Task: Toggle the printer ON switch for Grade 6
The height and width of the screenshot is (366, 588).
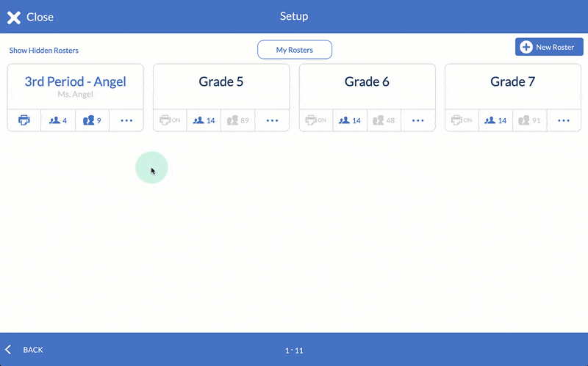Action: coord(316,120)
